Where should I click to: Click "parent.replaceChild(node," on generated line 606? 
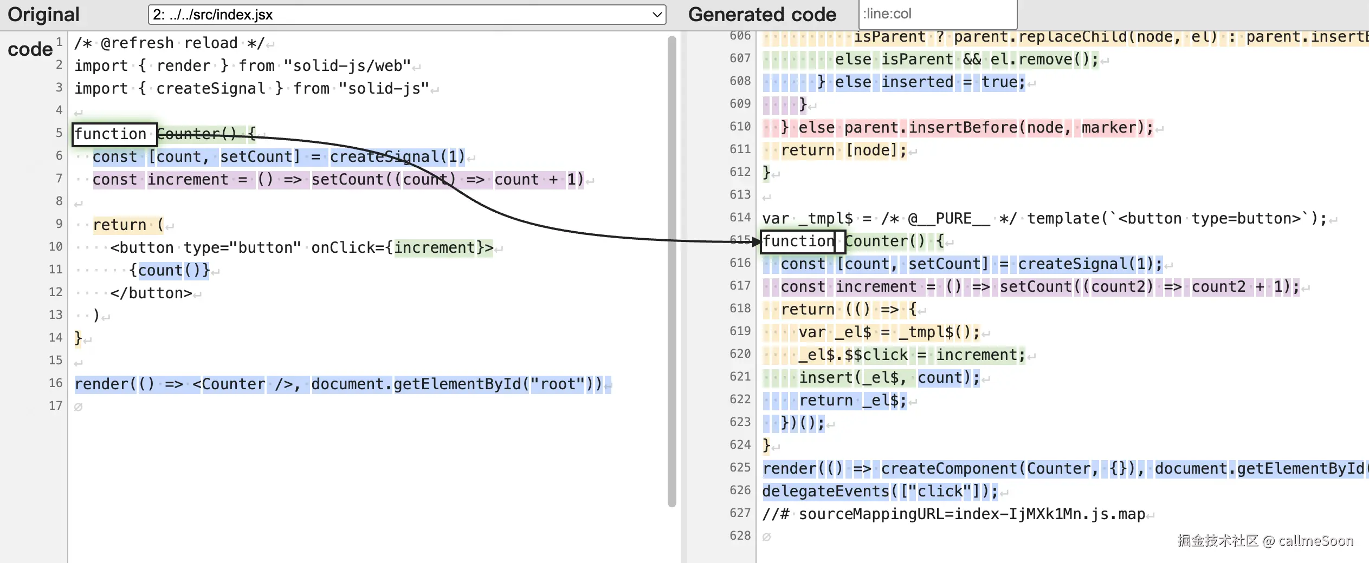coord(1067,37)
